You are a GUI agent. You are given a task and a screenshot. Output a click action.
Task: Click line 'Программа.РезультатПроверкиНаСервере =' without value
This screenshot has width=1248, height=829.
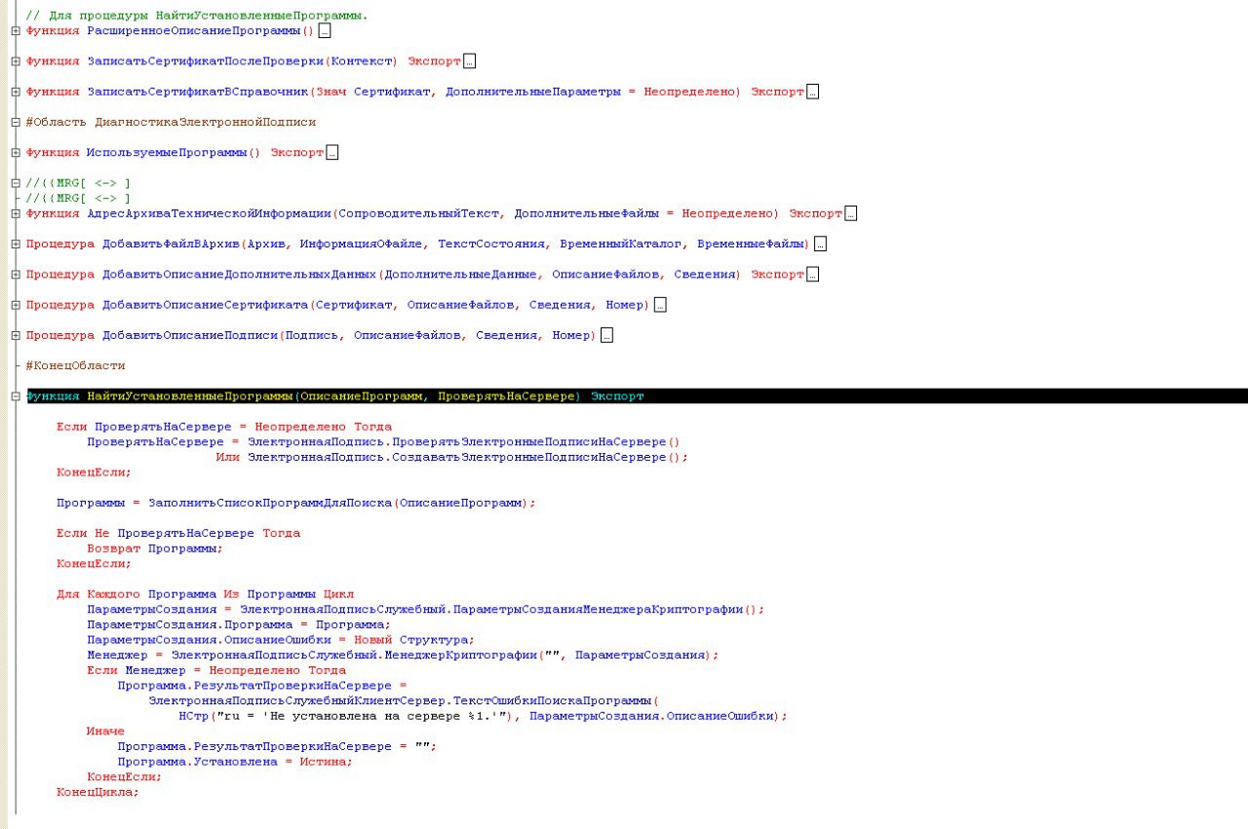coord(262,685)
